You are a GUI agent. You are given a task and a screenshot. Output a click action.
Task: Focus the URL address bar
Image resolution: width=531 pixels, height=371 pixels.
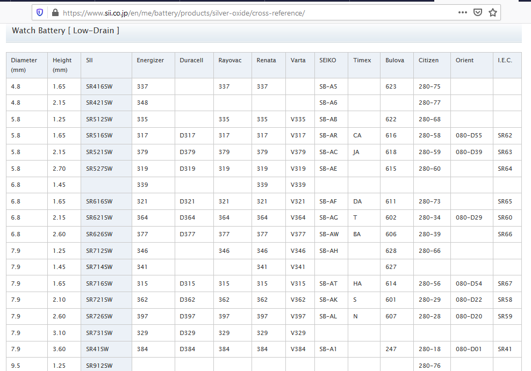point(242,12)
